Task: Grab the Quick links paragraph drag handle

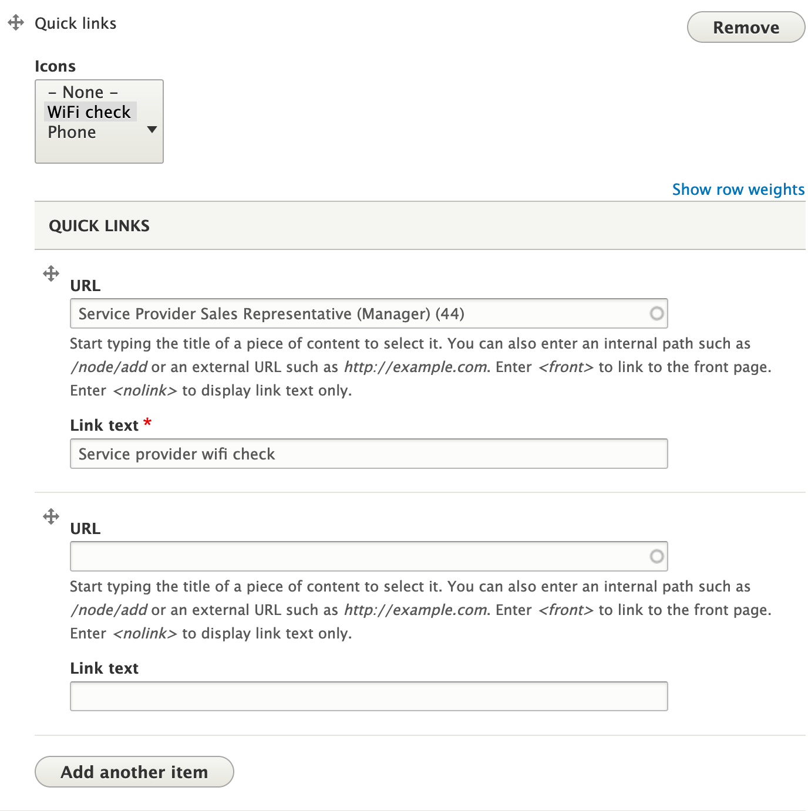Action: pos(16,23)
